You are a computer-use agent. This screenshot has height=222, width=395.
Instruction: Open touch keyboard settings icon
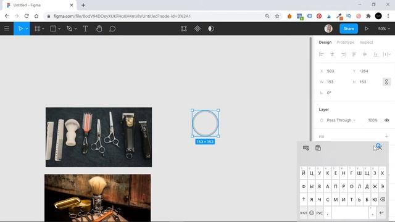(306, 148)
